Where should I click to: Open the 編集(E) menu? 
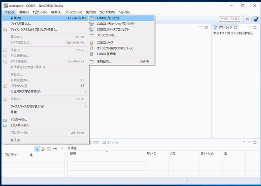click(24, 12)
